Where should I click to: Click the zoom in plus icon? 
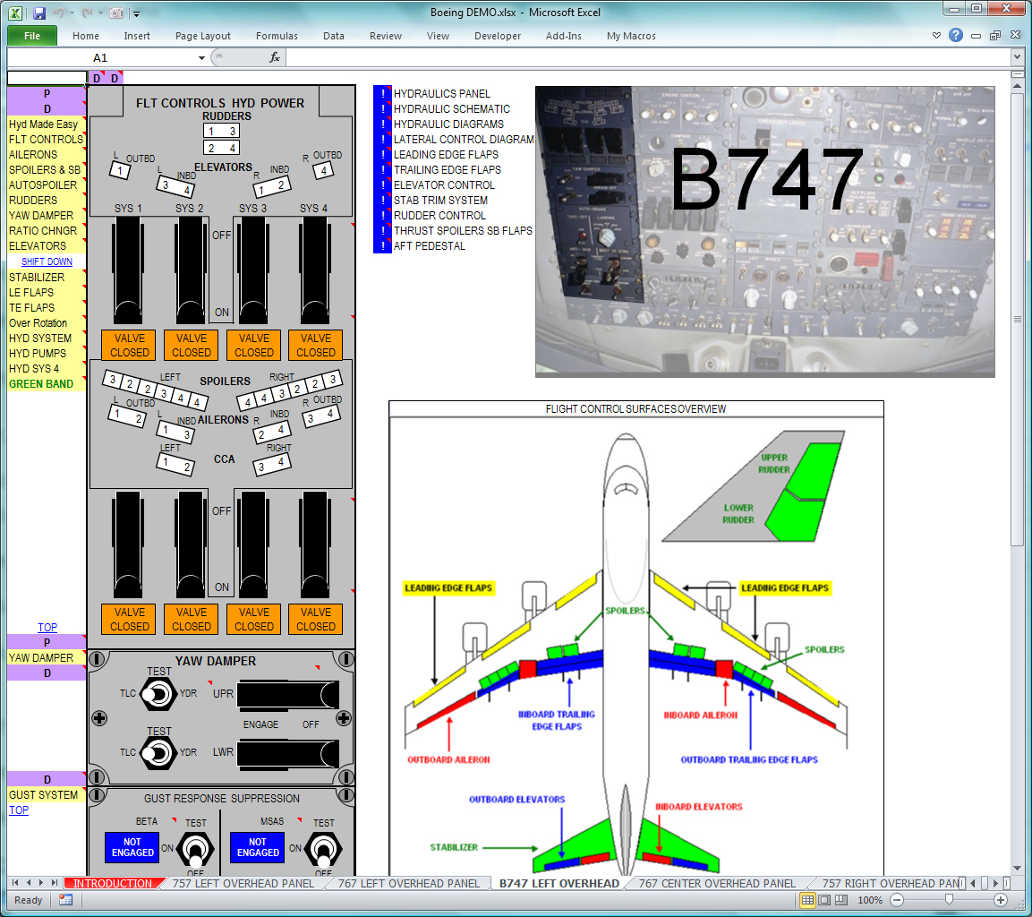(x=1001, y=900)
